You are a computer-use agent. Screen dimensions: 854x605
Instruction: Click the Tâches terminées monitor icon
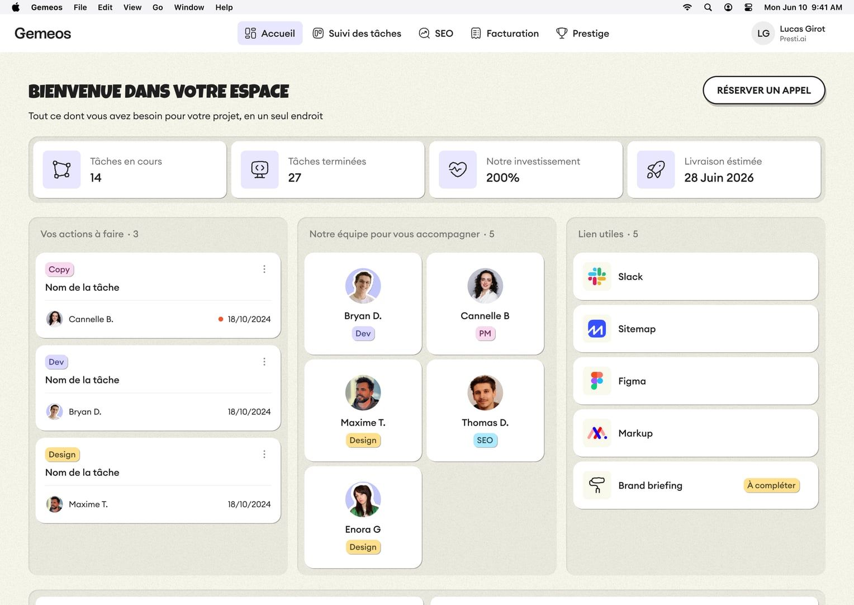point(260,169)
